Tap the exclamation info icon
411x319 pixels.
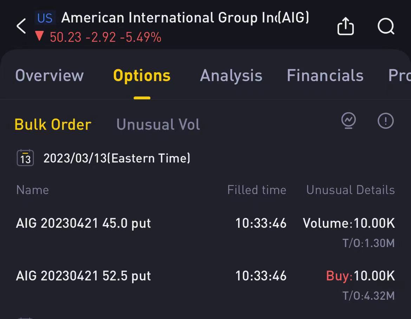pyautogui.click(x=386, y=121)
